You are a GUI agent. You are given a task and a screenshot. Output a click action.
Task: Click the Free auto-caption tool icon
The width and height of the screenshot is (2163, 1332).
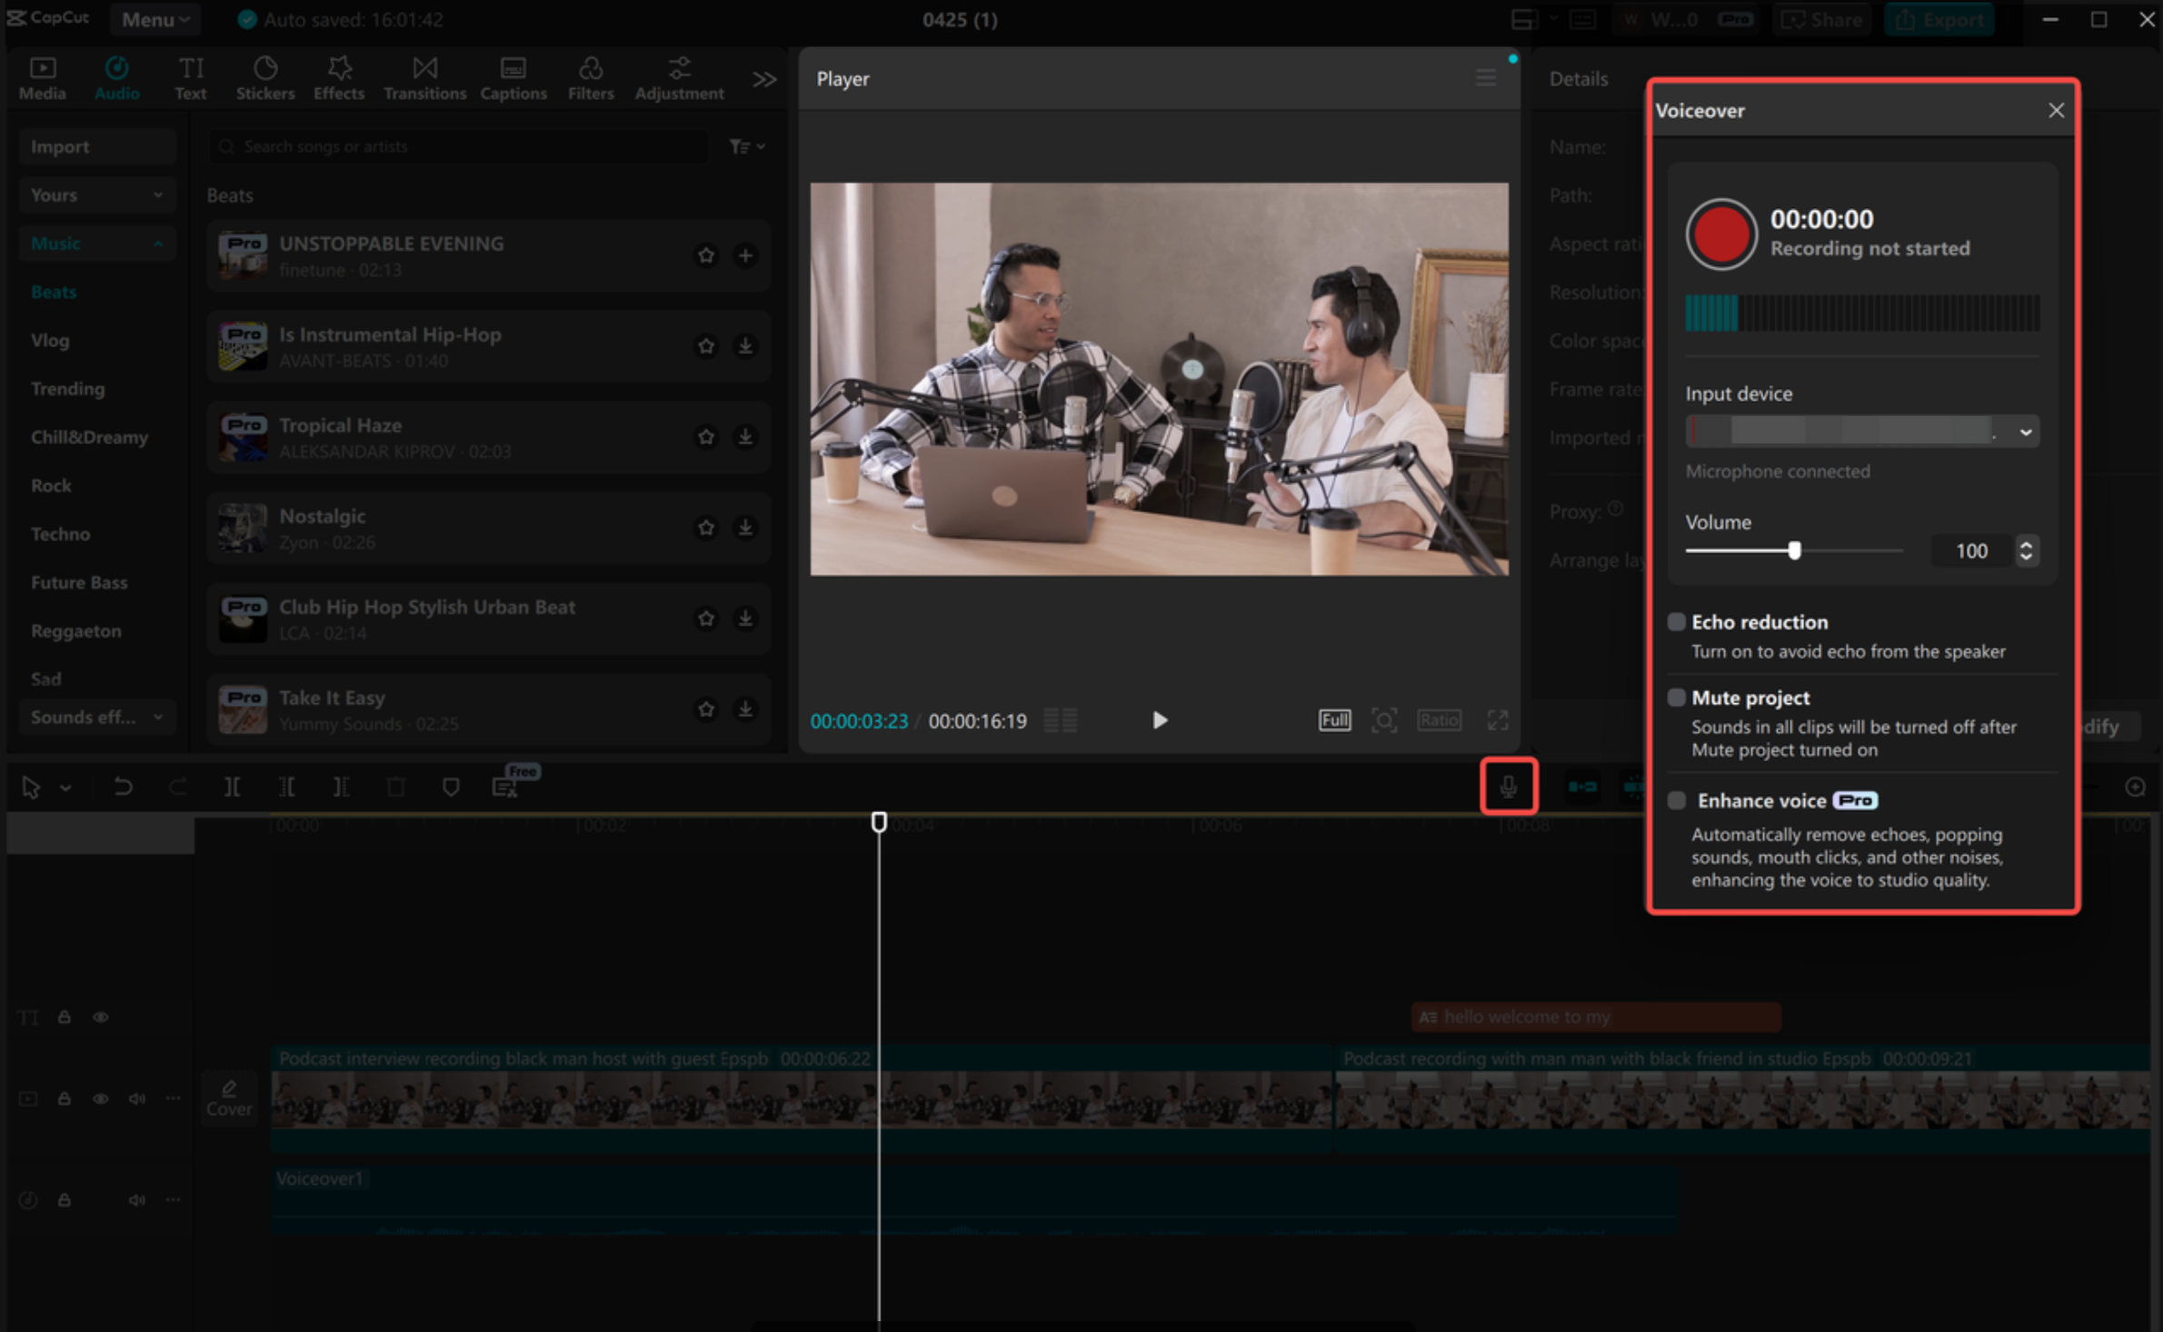(505, 787)
